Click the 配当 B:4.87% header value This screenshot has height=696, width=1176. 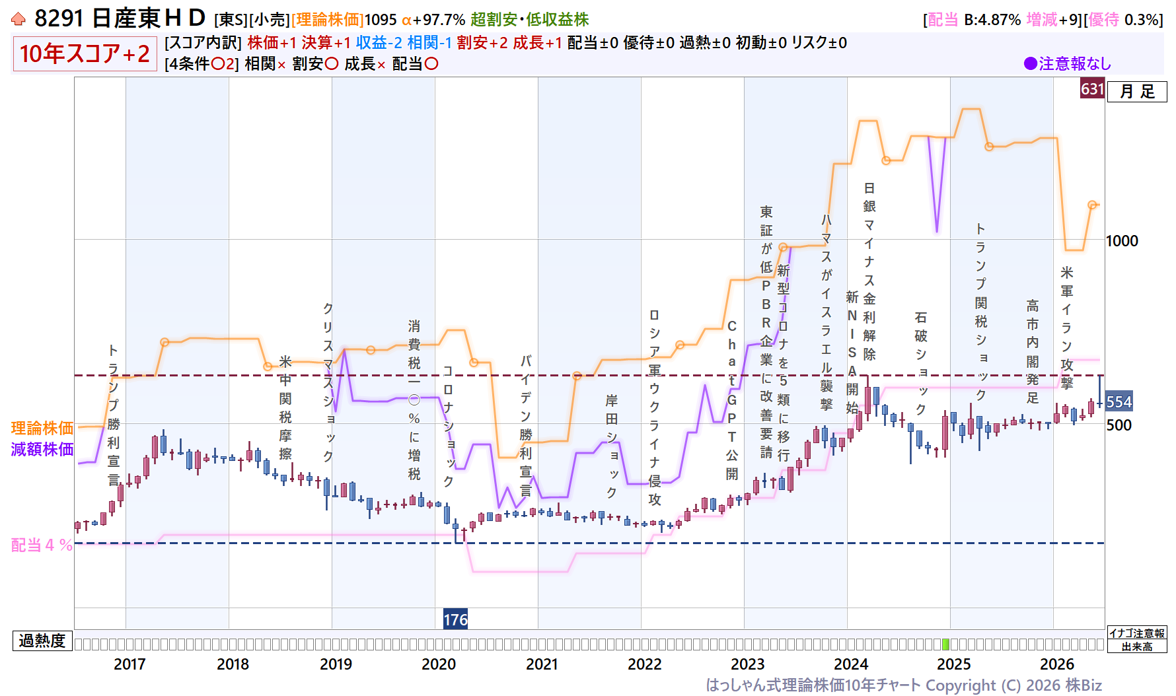click(974, 20)
